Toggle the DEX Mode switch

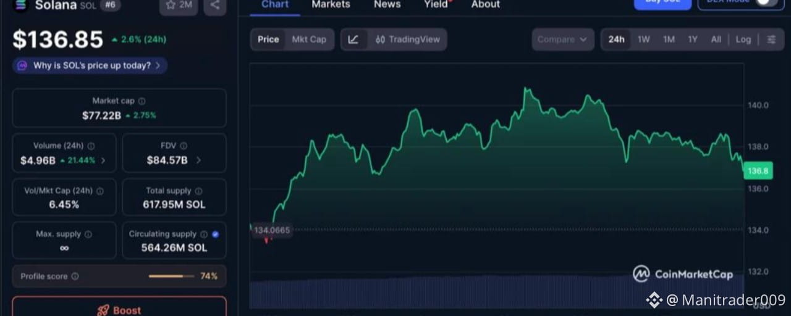[766, 2]
